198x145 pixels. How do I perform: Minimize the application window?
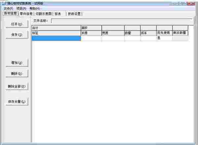174,4
